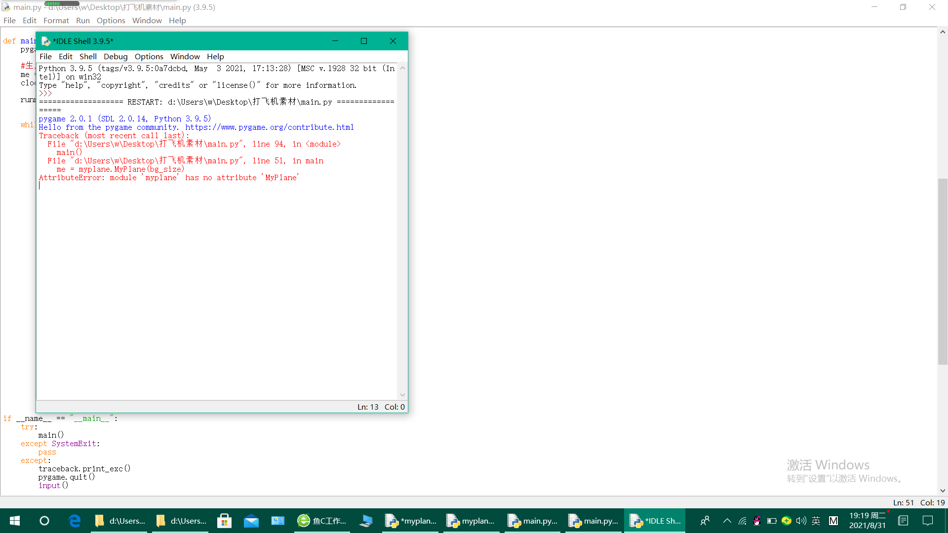Click the editor vertical scrollbar thumb
Viewport: 948px width, 533px height.
point(943,271)
